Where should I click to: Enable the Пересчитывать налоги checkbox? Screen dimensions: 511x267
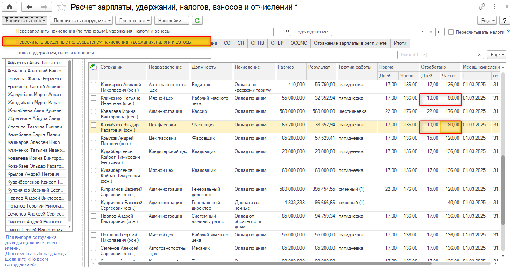point(451,32)
